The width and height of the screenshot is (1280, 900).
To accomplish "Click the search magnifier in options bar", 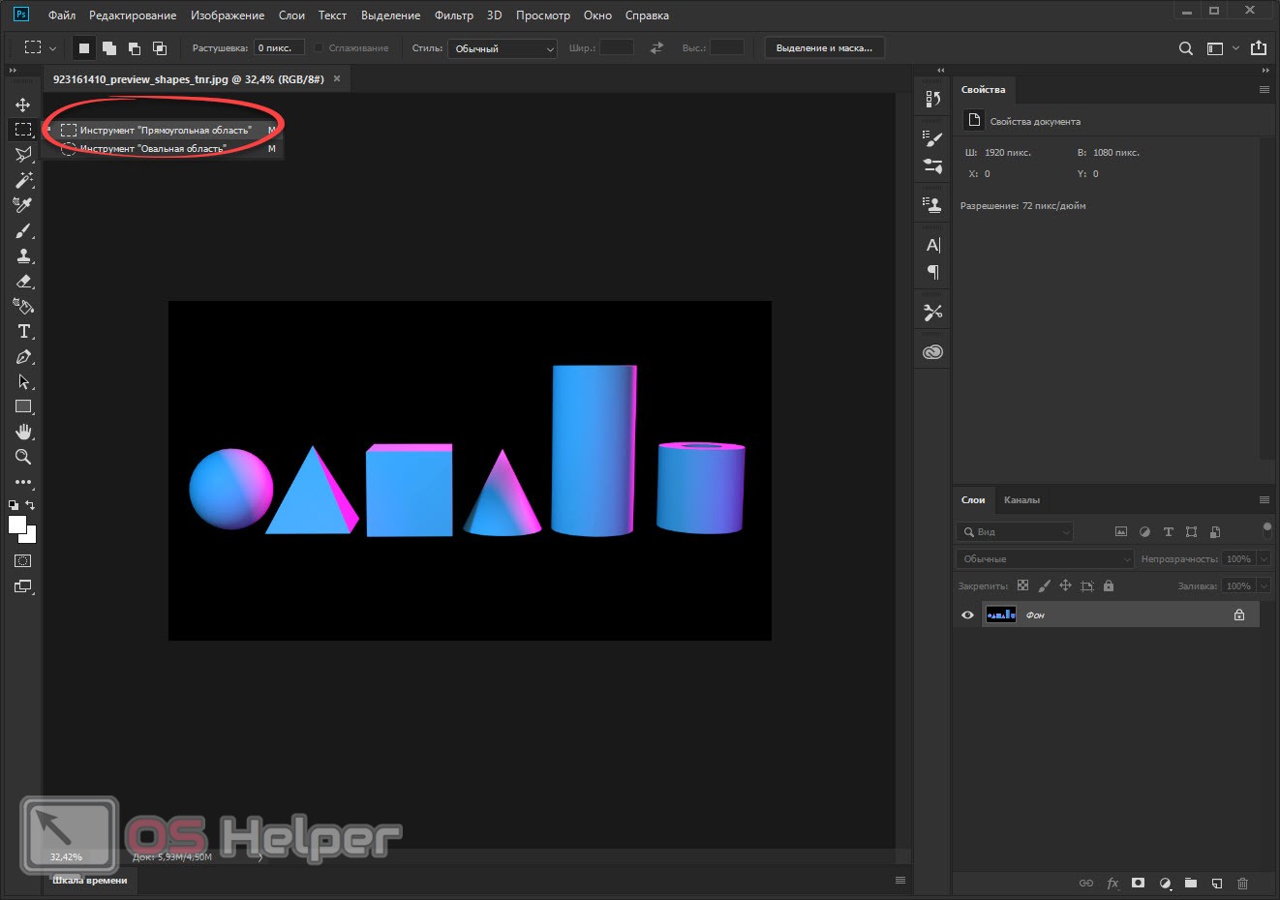I will pyautogui.click(x=1185, y=48).
